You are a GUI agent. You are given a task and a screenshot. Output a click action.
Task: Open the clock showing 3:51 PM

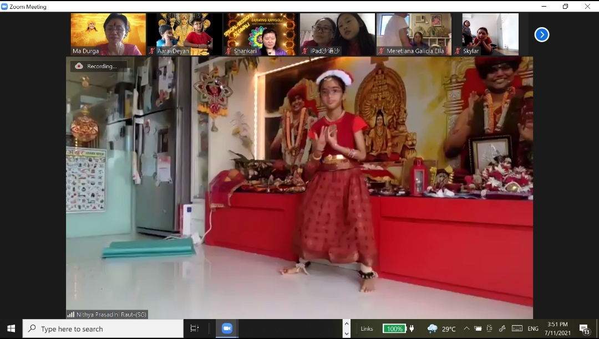(x=557, y=328)
